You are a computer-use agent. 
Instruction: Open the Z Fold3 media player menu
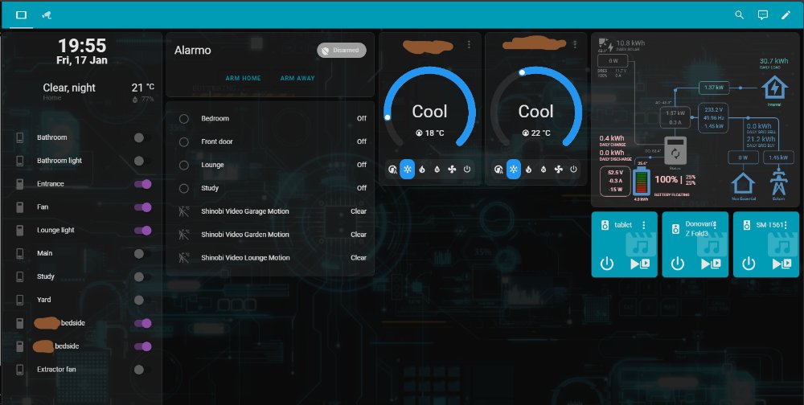coord(715,225)
